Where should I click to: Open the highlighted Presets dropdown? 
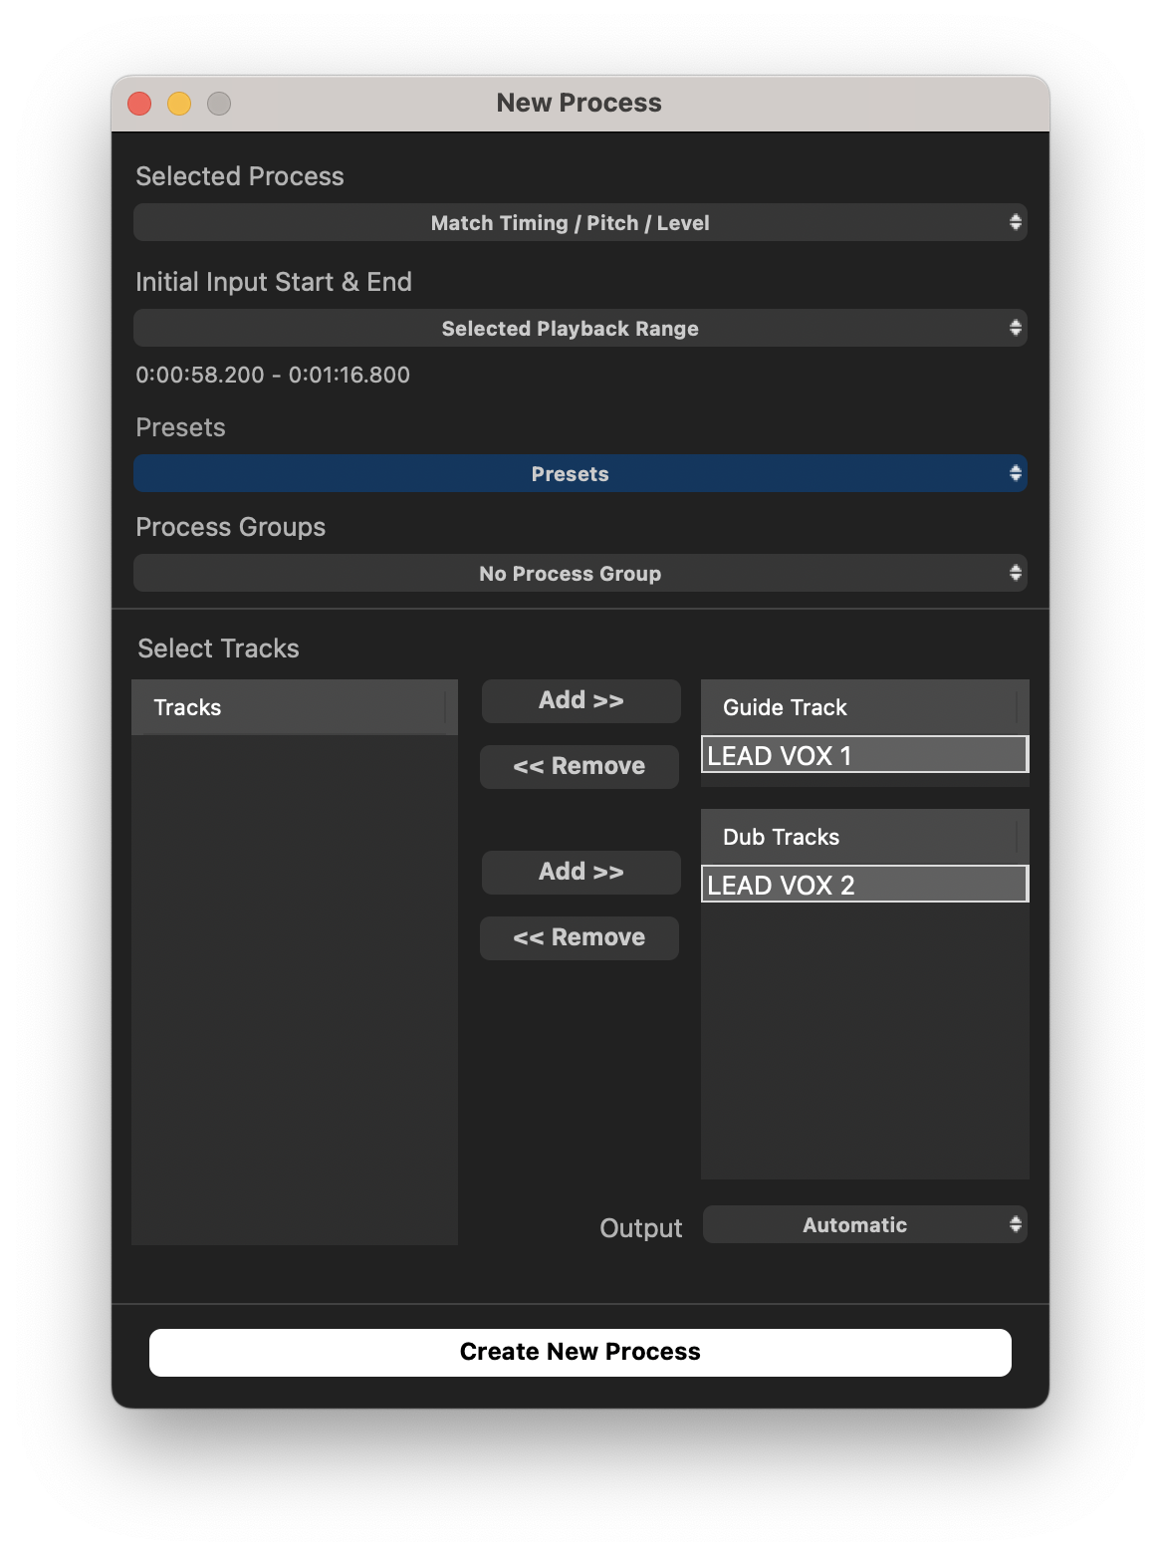[580, 473]
